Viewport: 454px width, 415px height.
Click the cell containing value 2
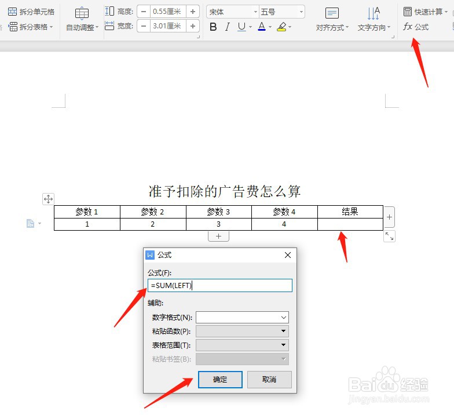(x=153, y=224)
